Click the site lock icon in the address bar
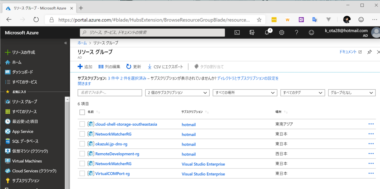 point(52,20)
